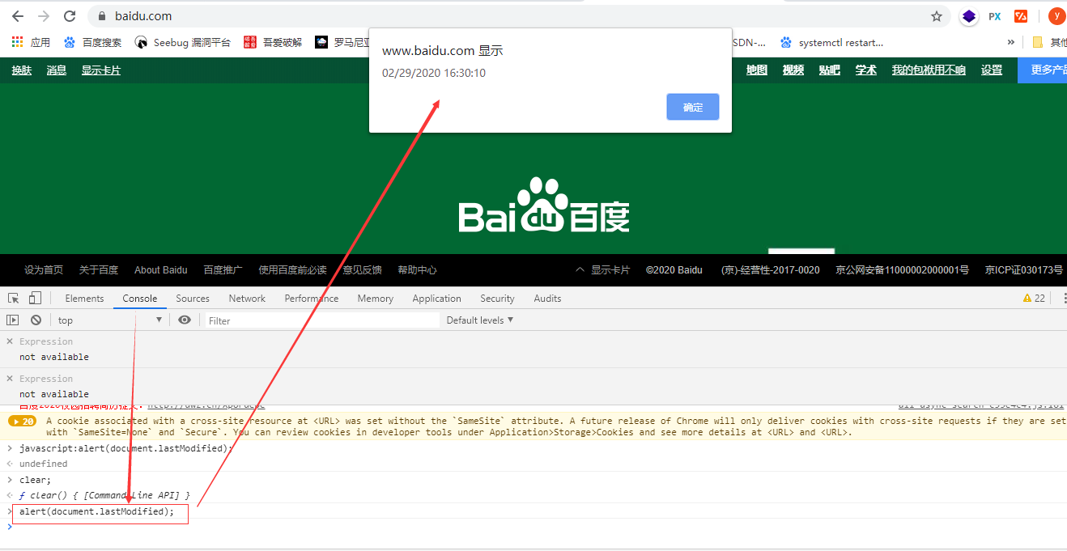Image resolution: width=1067 pixels, height=551 pixels.
Task: Open the systemctl restart bookmark
Action: pyautogui.click(x=832, y=42)
